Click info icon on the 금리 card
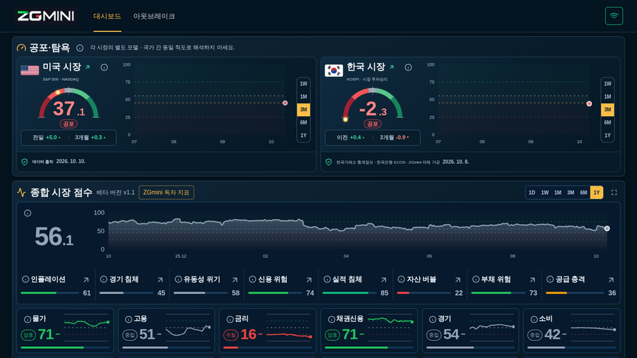Viewport: 637px width, 358px height. (230, 319)
